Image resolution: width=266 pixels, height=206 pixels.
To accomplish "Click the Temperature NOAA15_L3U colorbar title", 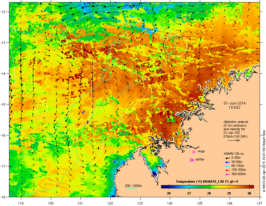I will tap(207, 181).
